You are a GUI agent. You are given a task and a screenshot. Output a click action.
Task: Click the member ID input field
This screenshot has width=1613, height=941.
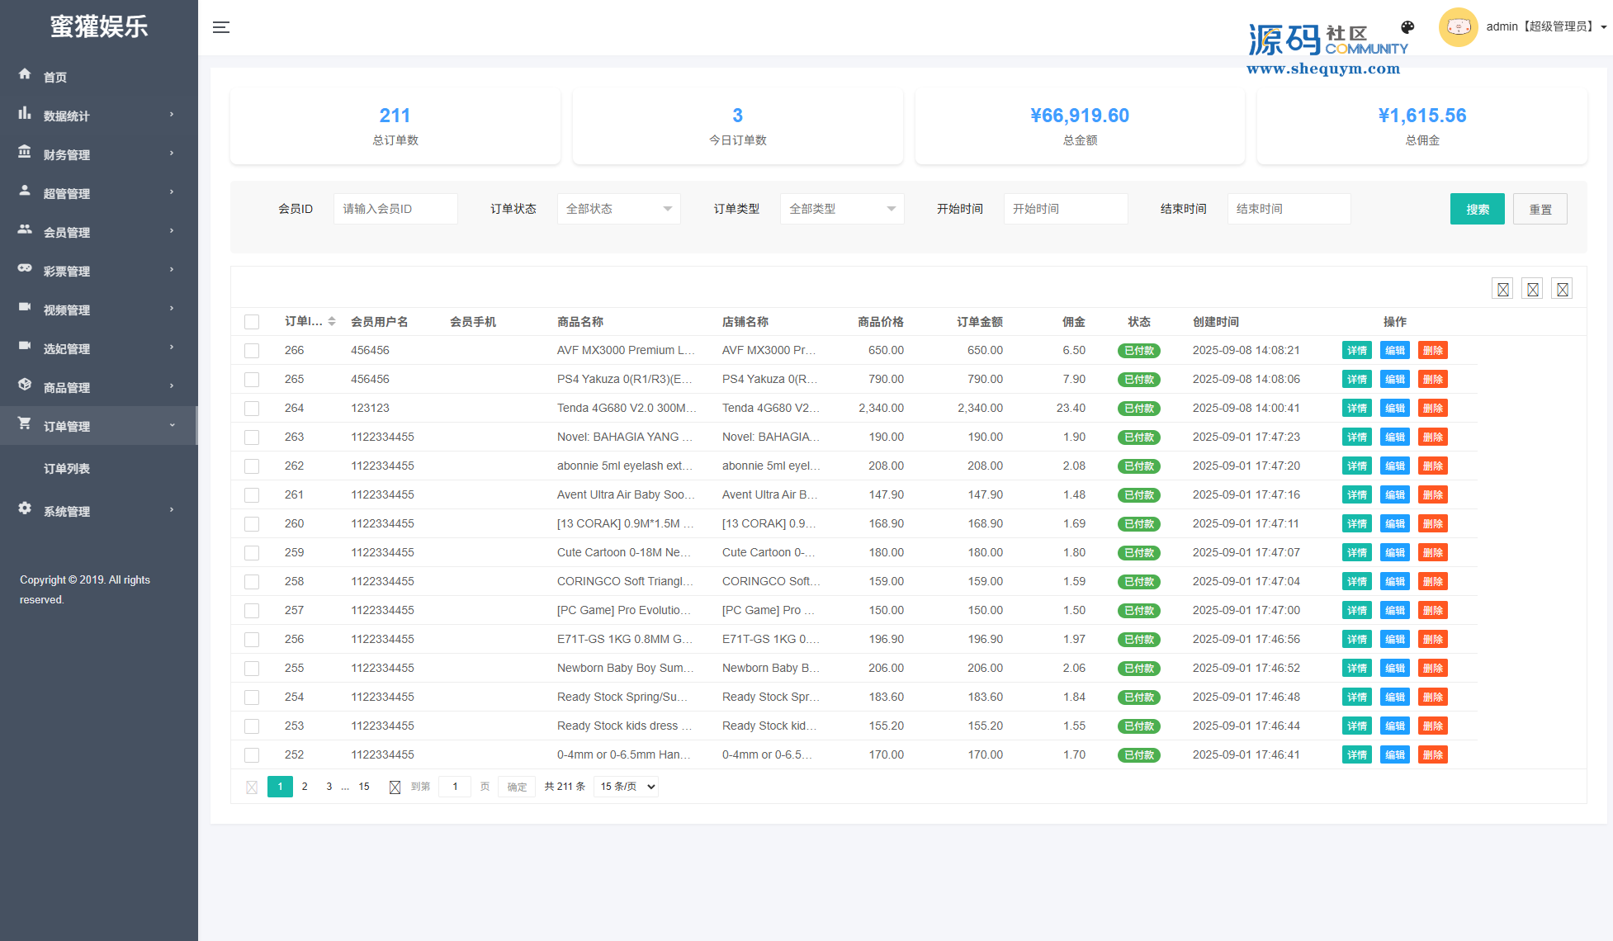(x=395, y=209)
